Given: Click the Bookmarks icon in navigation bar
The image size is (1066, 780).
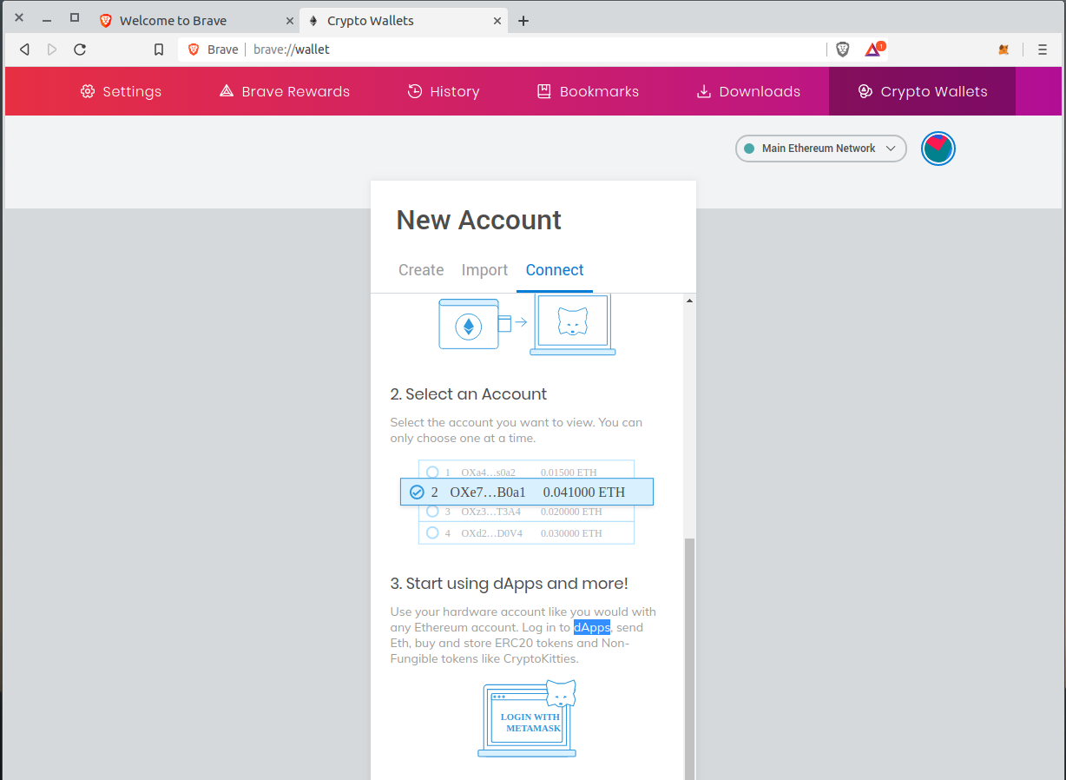Looking at the screenshot, I should tap(544, 91).
